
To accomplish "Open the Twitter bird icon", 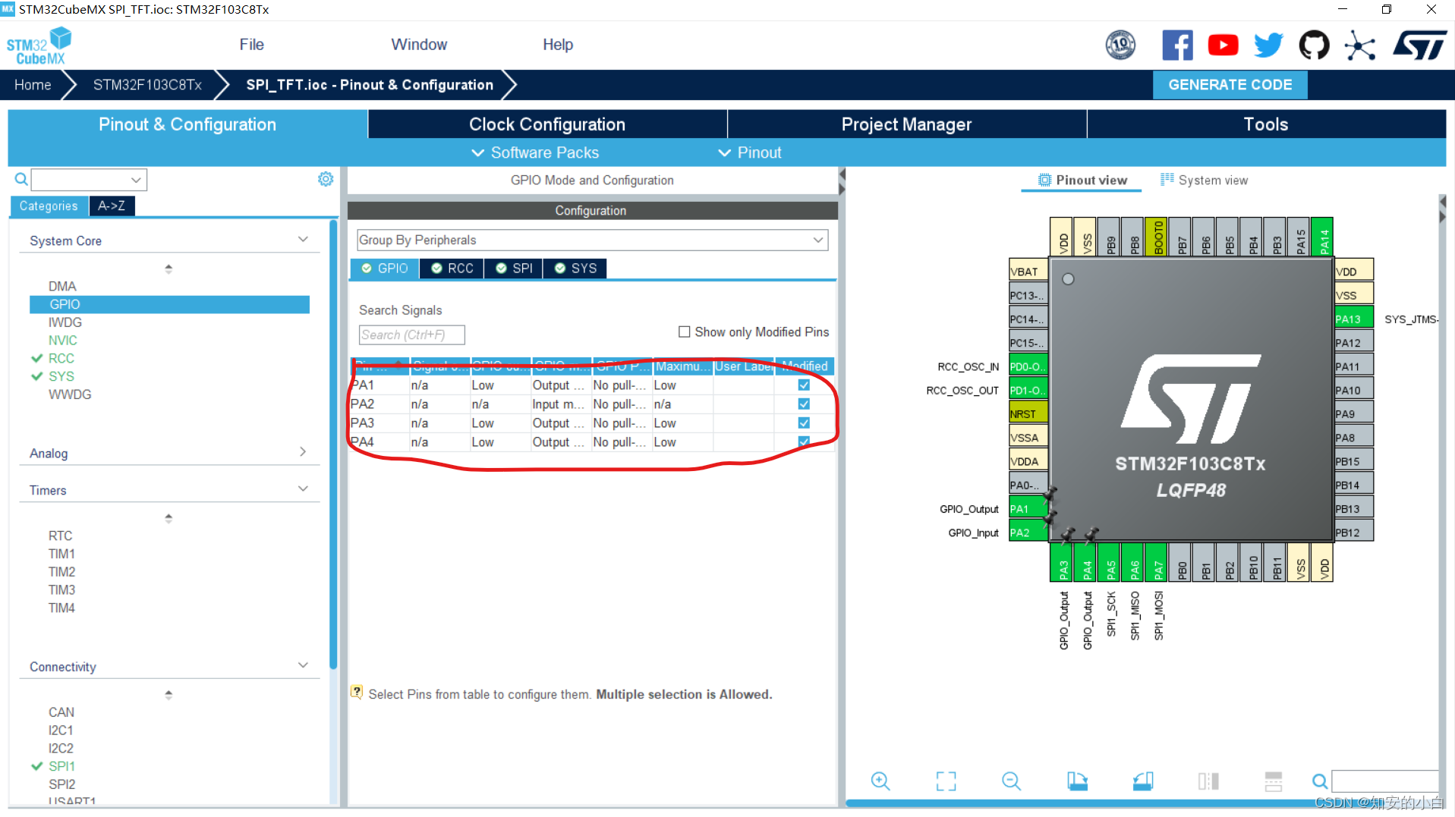I will pyautogui.click(x=1268, y=46).
